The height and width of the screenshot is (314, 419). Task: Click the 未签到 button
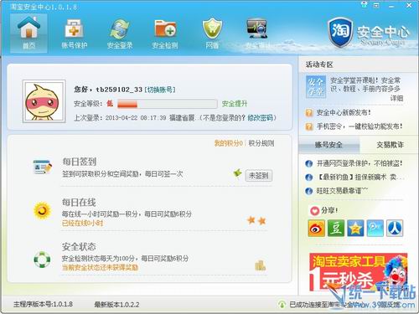[x=259, y=176]
